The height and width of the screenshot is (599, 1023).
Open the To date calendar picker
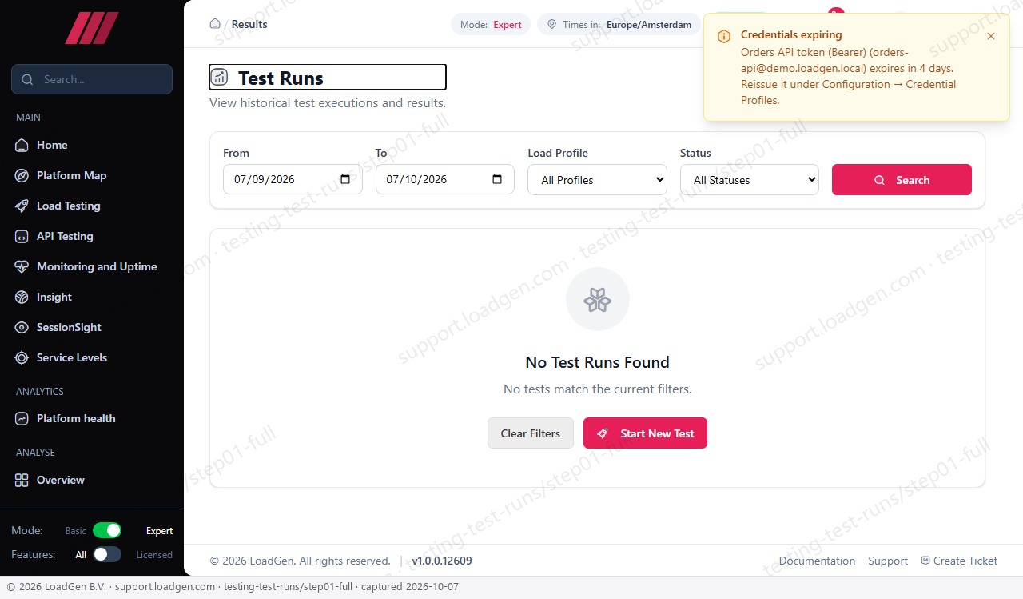(x=497, y=179)
